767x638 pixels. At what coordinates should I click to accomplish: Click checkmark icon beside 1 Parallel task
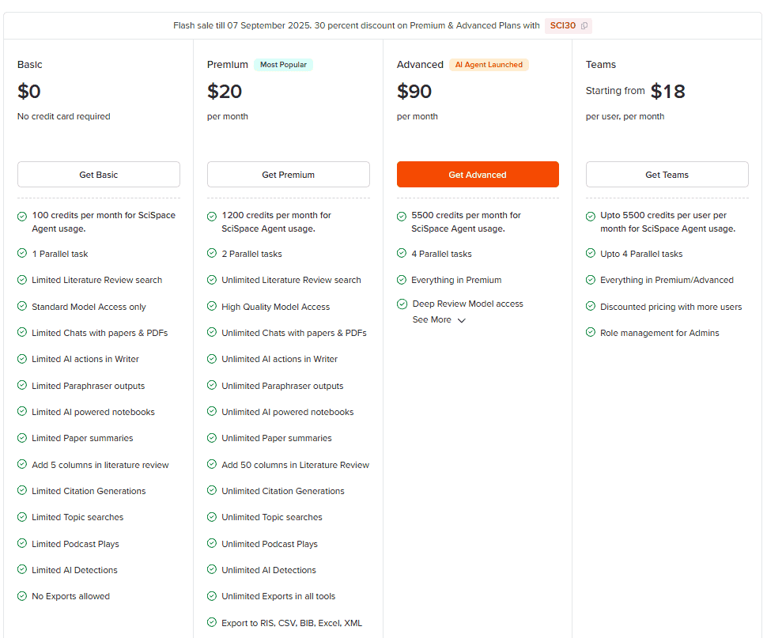point(22,254)
